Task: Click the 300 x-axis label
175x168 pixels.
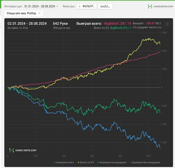Action: (92, 156)
